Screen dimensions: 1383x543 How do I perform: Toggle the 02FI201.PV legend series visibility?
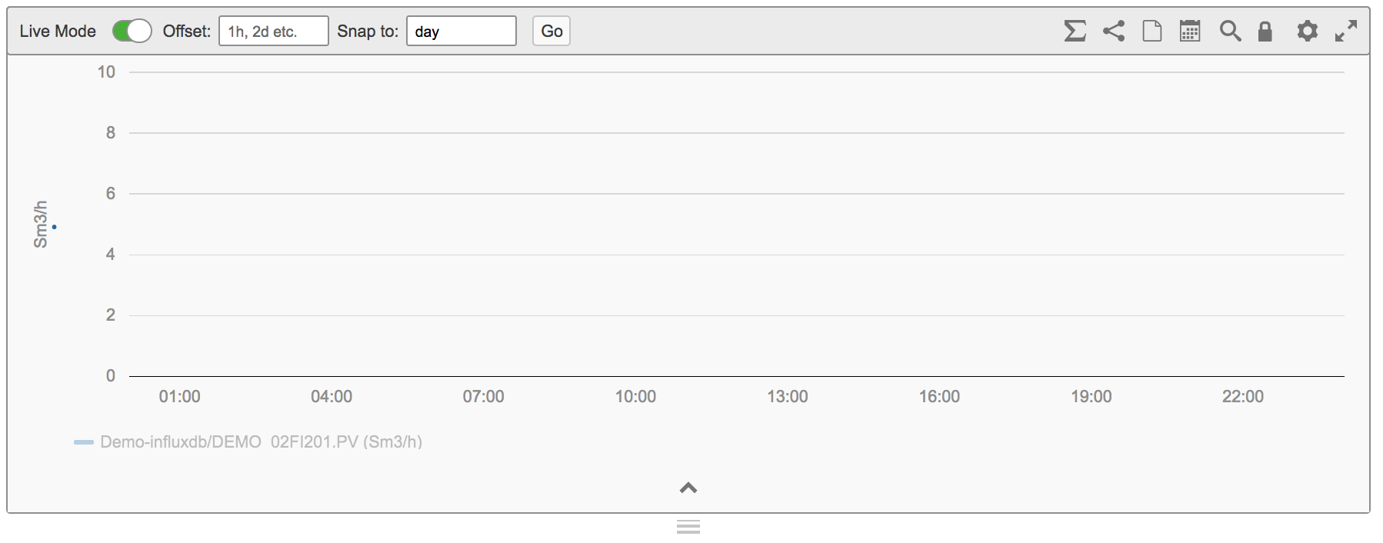(261, 441)
